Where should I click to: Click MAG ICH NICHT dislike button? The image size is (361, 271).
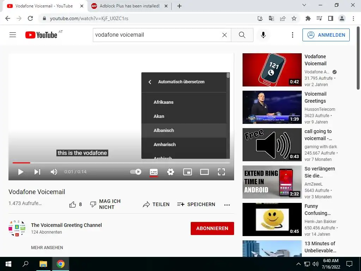click(x=105, y=204)
